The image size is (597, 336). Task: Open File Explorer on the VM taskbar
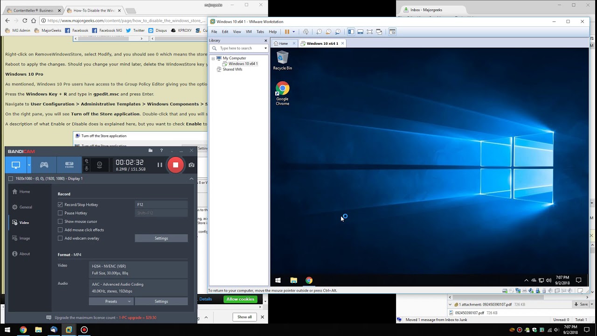[293, 280]
